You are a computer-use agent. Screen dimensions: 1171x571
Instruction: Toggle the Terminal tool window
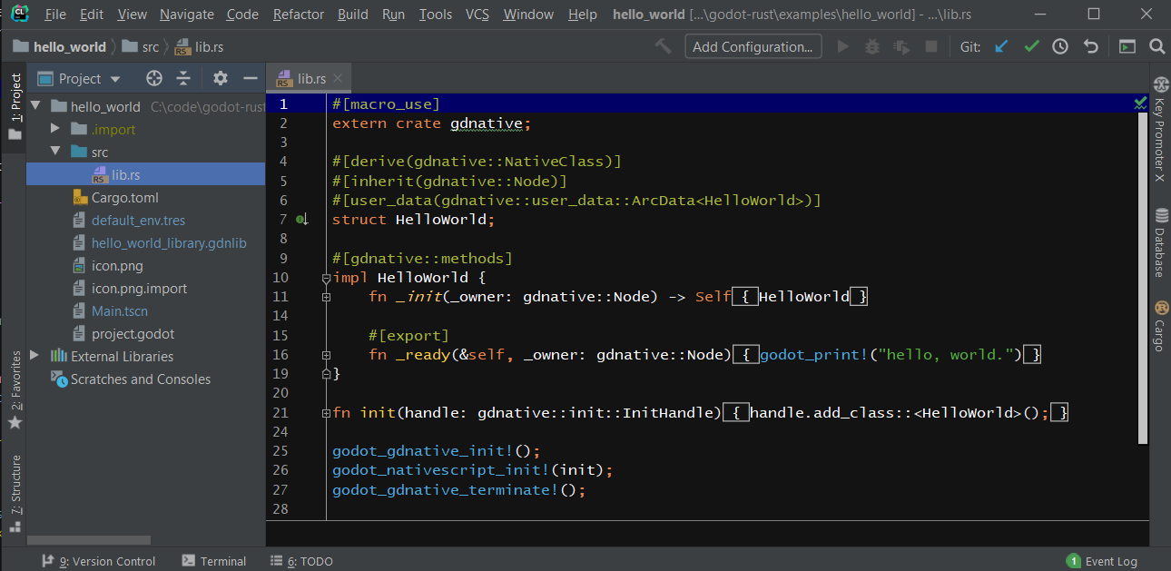coord(214,561)
